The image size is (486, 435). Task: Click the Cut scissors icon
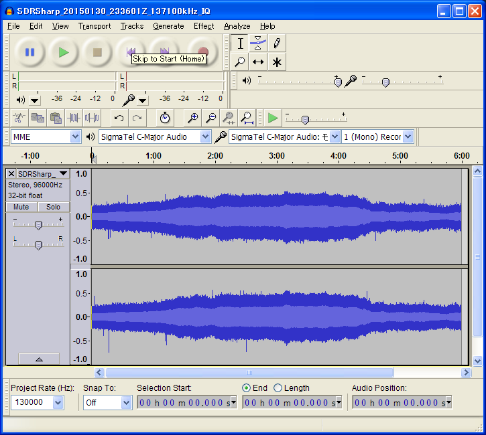[19, 118]
